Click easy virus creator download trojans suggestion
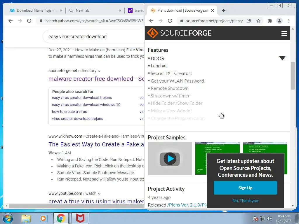This screenshot has width=299, height=224. pos(82,97)
